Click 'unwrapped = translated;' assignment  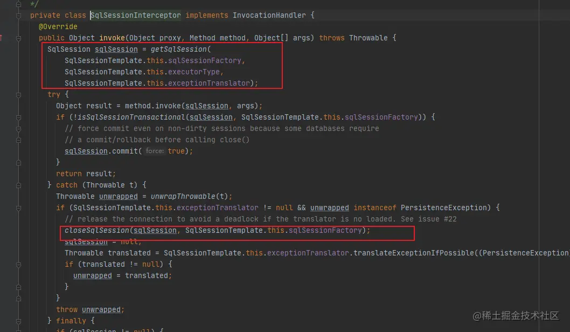pos(122,275)
